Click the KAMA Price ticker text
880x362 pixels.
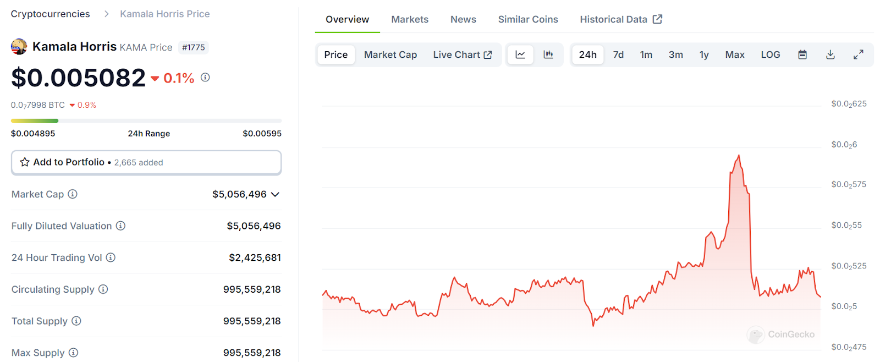pos(146,47)
